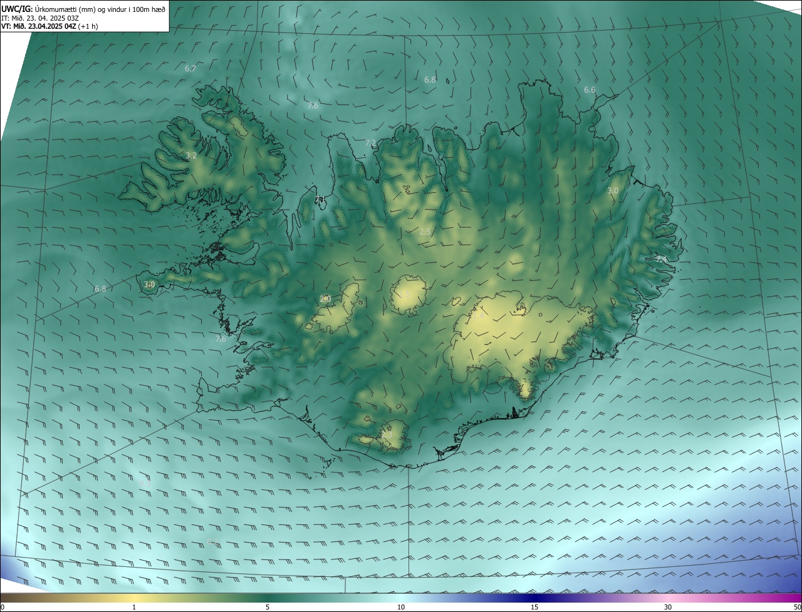The image size is (802, 612).
Task: Click the 8.2 value over the ocean
Action: pyautogui.click(x=212, y=542)
